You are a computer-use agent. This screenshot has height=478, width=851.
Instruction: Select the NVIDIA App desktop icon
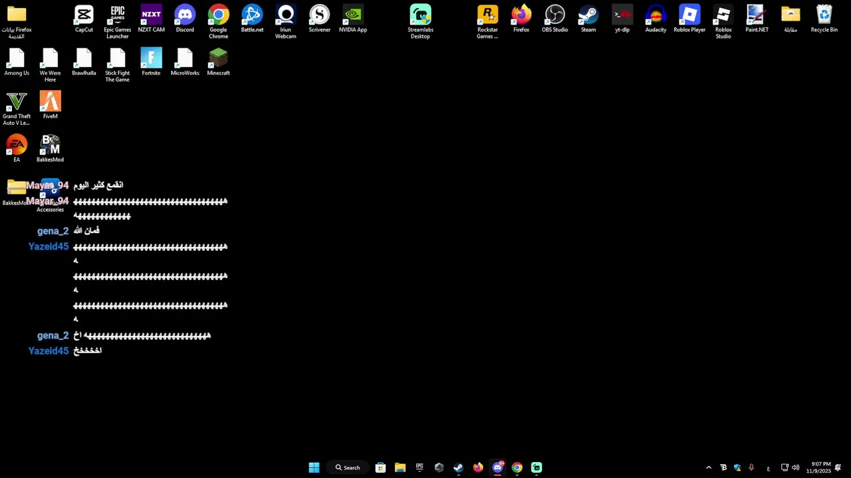coord(353,19)
